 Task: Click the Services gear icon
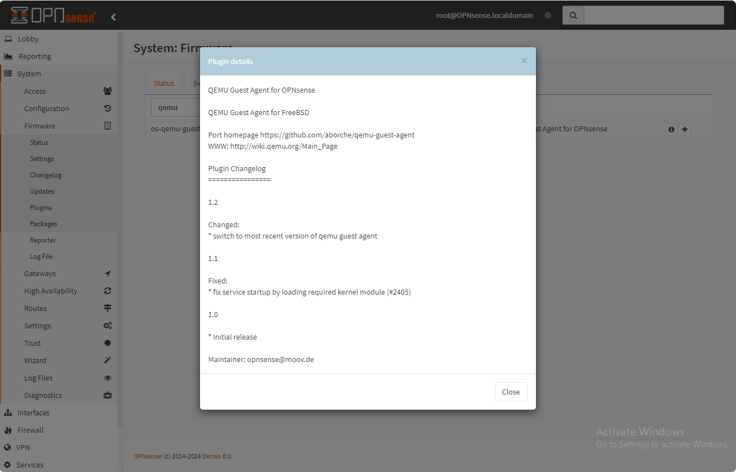click(8, 465)
